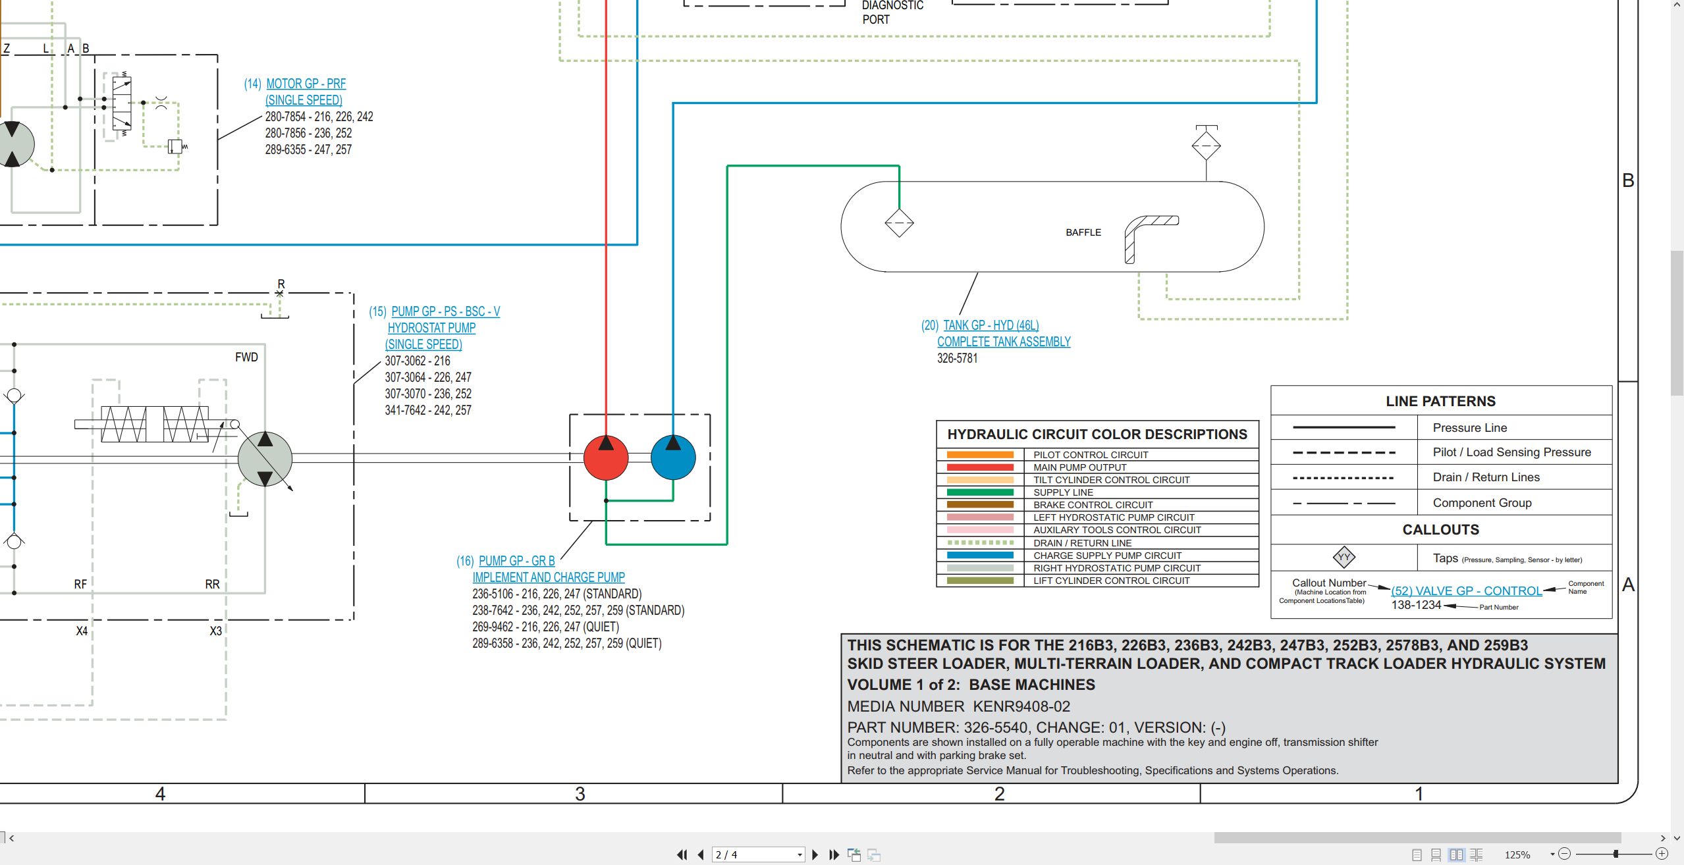Image resolution: width=1684 pixels, height=865 pixels.
Task: Click the olive LIFT CYLINDER CONTROL CIRCUIT swatch
Action: click(x=980, y=581)
